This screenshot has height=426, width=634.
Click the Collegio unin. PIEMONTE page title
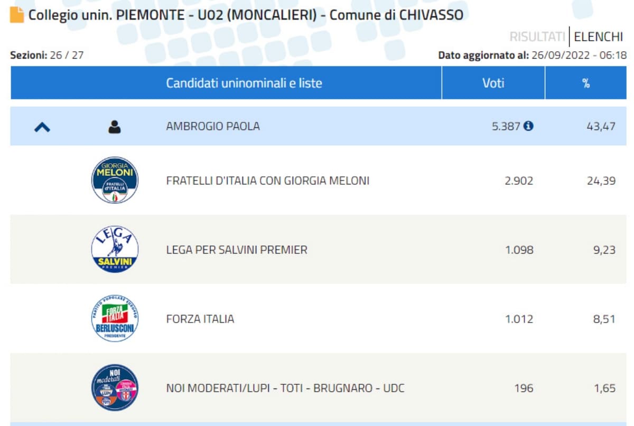[246, 15]
